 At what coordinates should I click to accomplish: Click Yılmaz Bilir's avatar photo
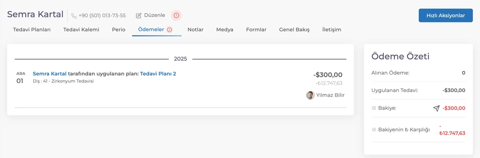point(310,95)
